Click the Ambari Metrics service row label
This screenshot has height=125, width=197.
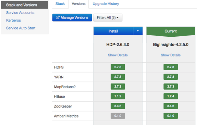click(66, 116)
